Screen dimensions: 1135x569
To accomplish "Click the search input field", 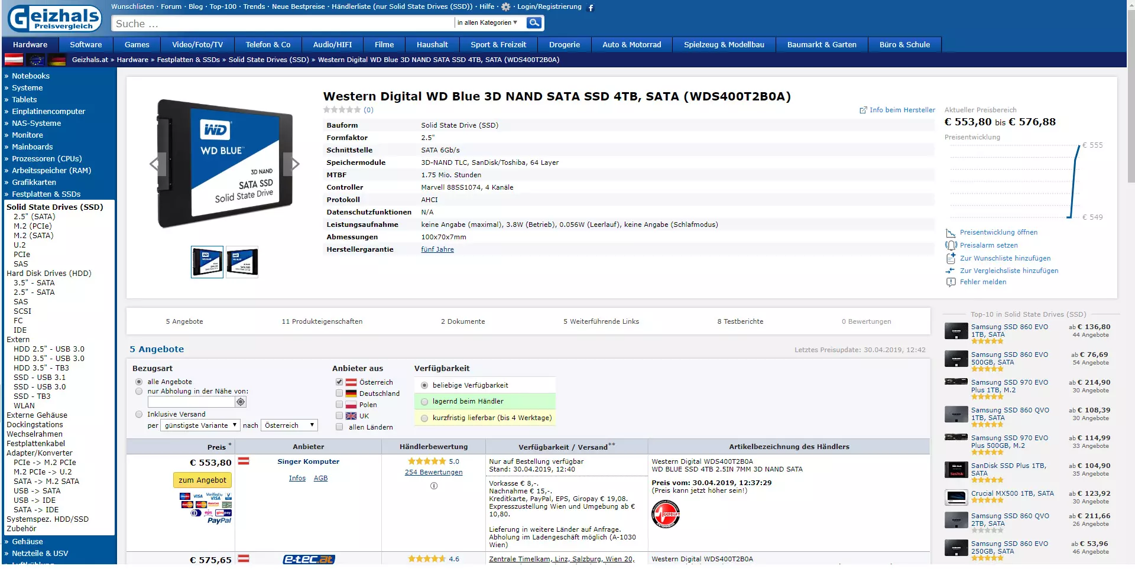I will tap(283, 24).
